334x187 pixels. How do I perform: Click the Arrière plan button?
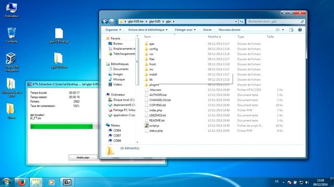83,157
